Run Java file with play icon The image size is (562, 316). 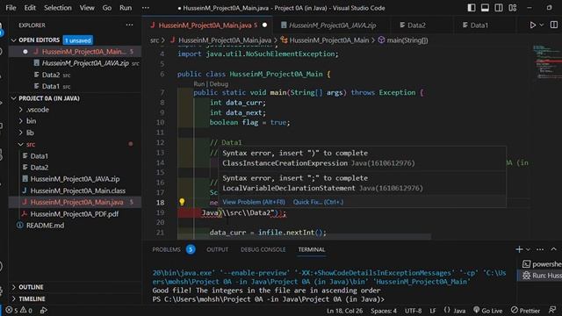tap(533, 25)
